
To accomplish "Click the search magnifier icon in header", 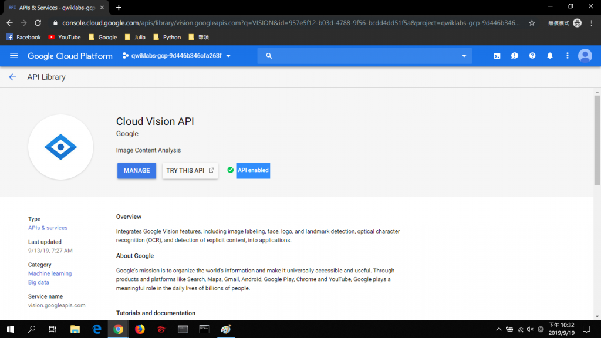I will [x=269, y=56].
